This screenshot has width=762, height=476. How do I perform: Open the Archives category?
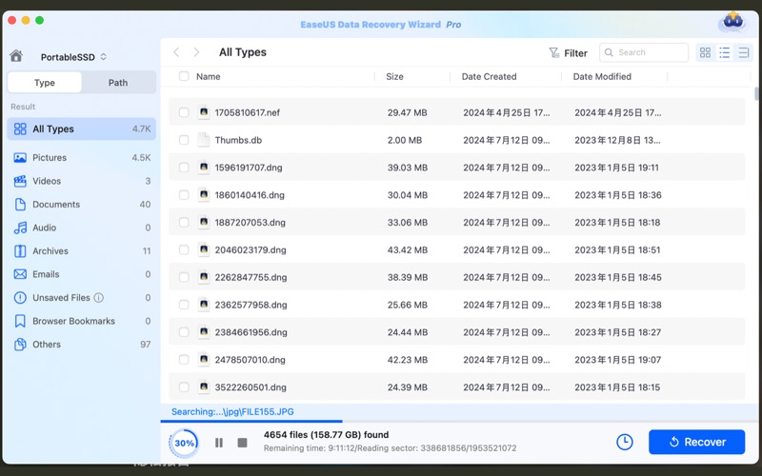[x=82, y=250]
